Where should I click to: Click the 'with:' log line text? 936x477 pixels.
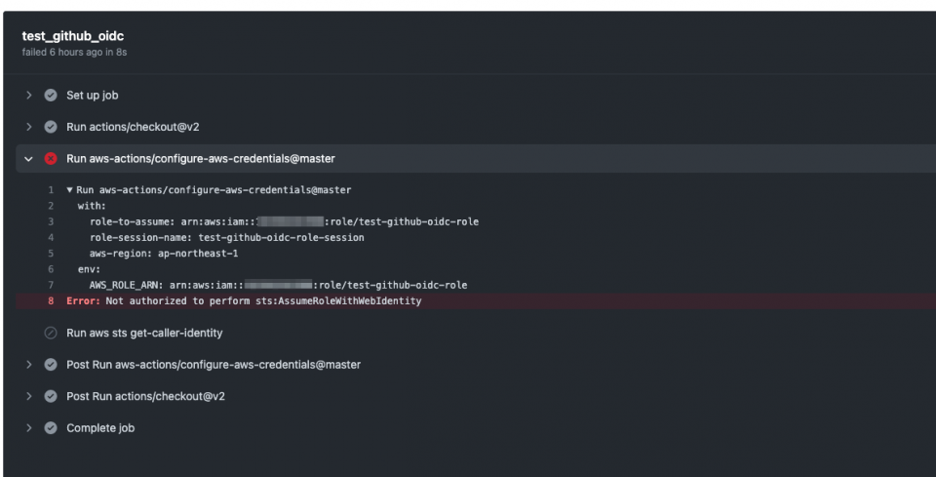pos(92,206)
